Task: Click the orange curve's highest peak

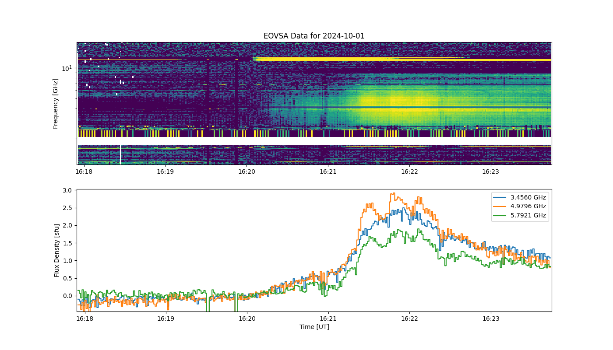Action: (x=393, y=193)
